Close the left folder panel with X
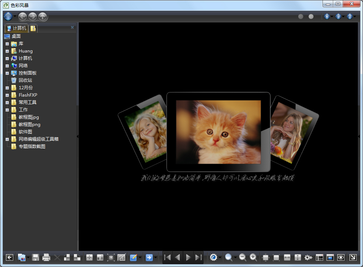Viewport: 363px width, 267px height. click(72, 27)
